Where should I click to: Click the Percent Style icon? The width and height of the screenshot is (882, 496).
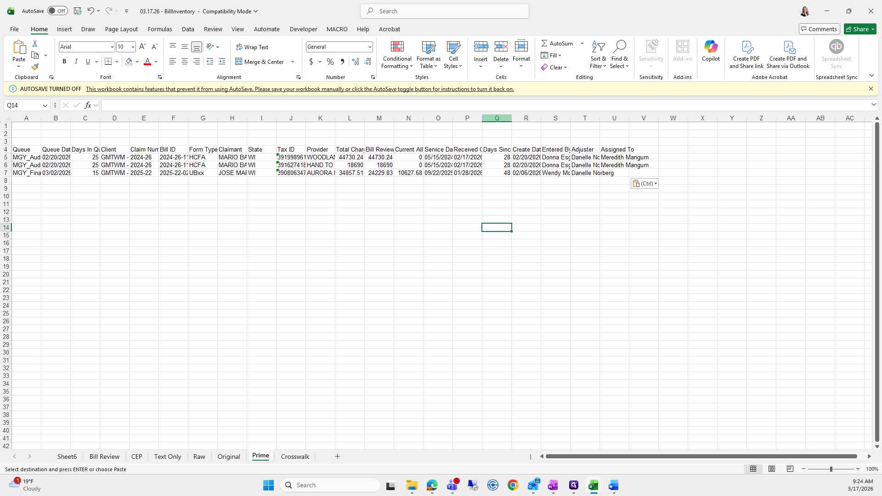(330, 62)
